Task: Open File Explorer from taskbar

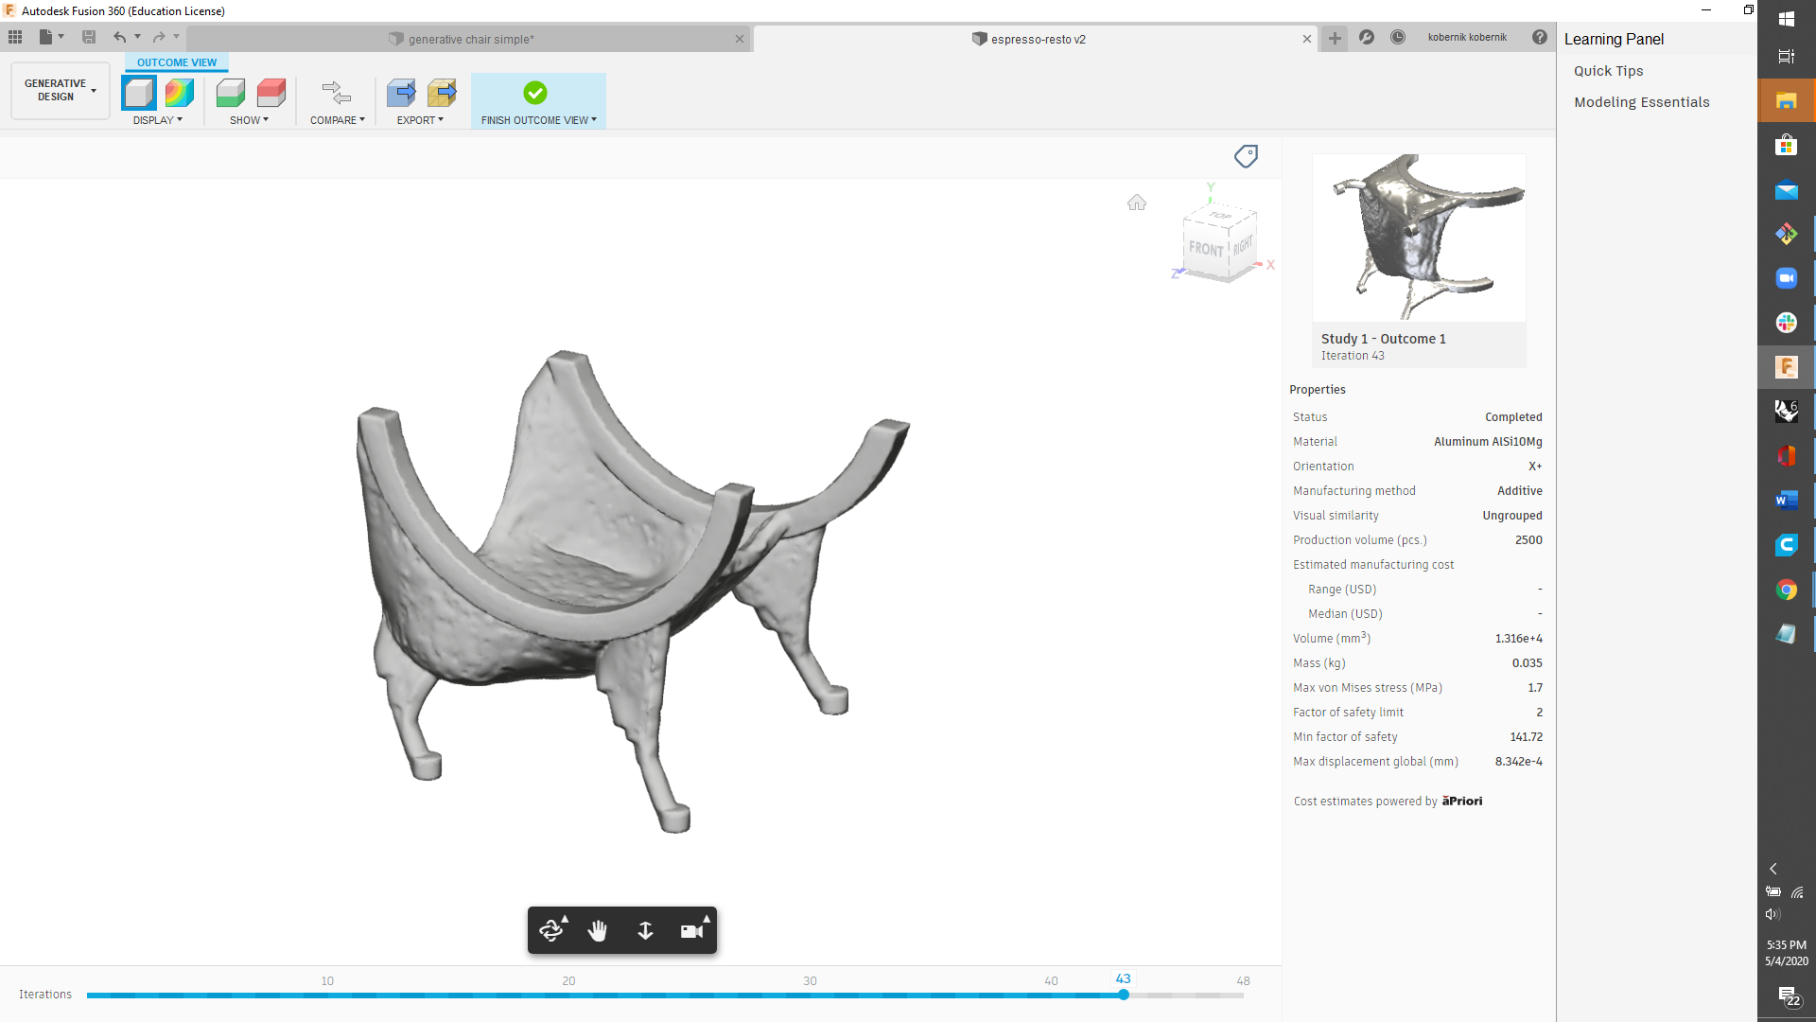Action: click(1786, 101)
